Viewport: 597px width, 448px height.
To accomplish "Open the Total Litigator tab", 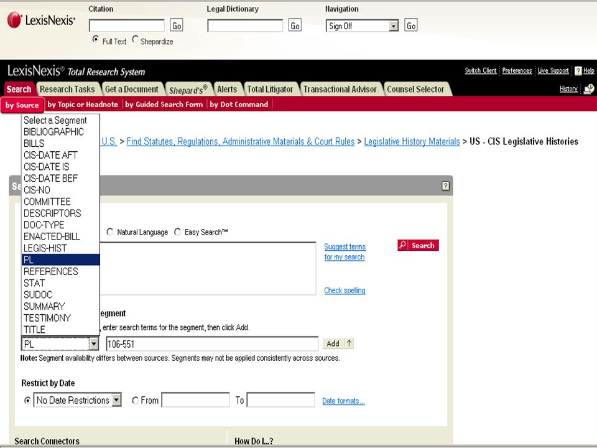I will point(271,89).
